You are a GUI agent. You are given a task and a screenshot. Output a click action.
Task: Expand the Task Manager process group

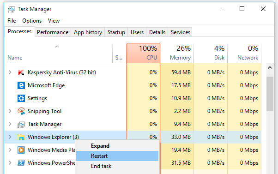pyautogui.click(x=10, y=124)
